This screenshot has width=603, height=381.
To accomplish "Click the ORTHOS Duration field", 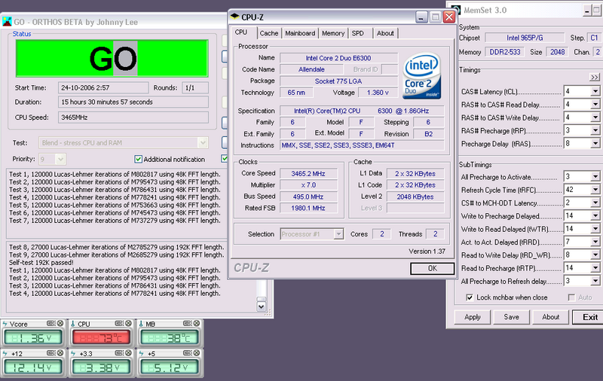I will click(x=133, y=102).
